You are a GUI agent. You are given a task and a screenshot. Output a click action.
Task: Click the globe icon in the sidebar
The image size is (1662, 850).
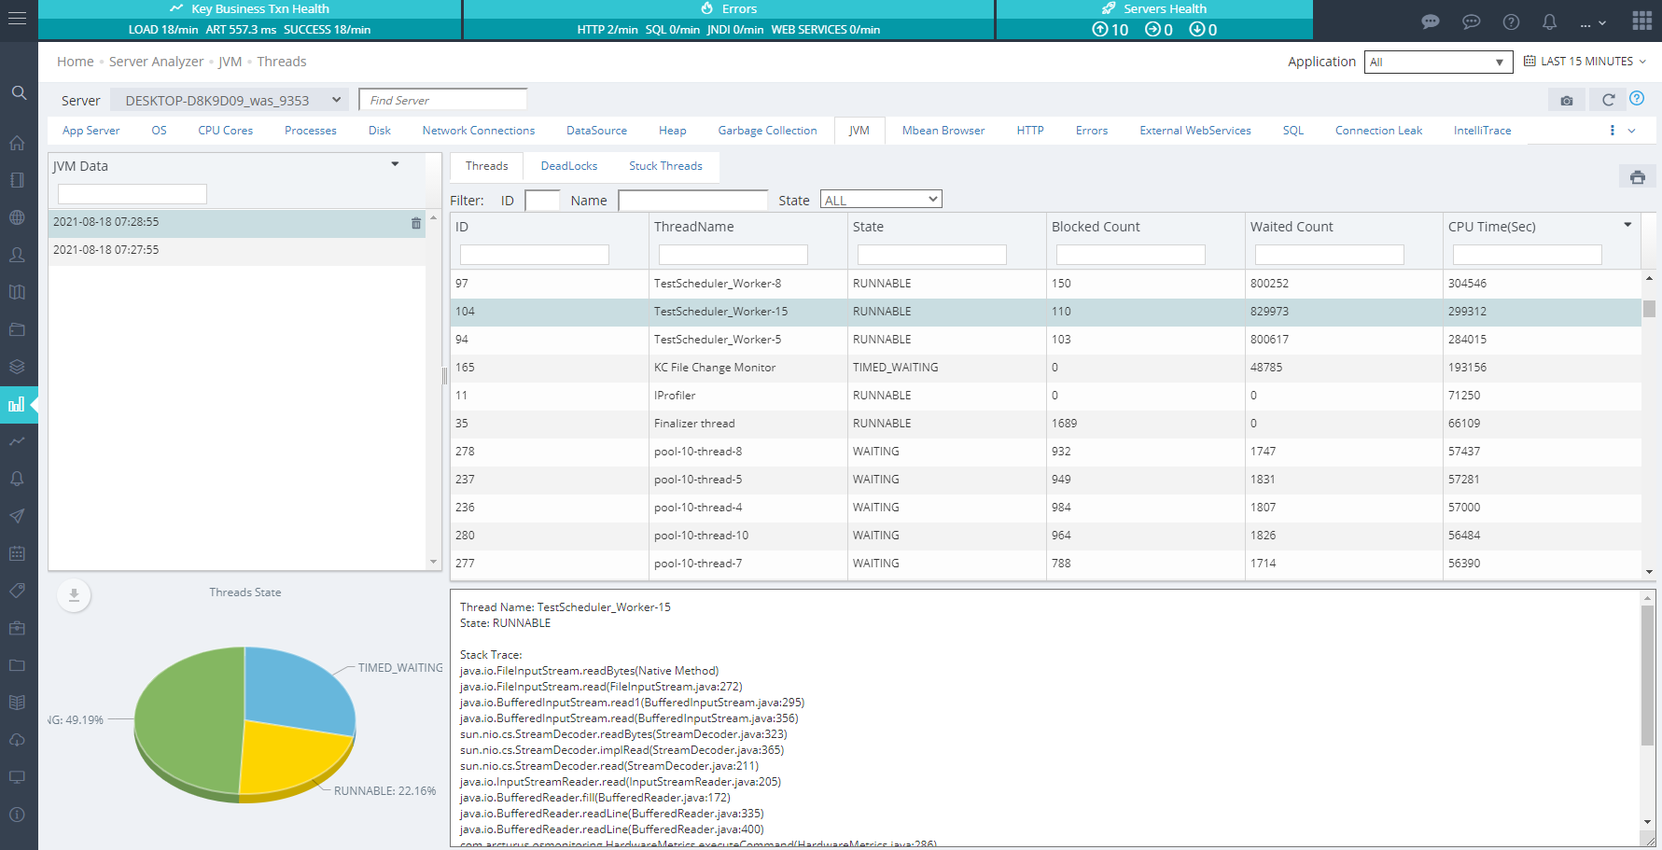[17, 217]
